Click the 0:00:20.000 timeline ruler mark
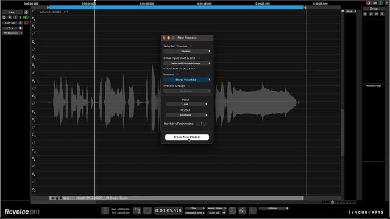Image resolution: width=390 pixels, height=219 pixels. (263, 4)
